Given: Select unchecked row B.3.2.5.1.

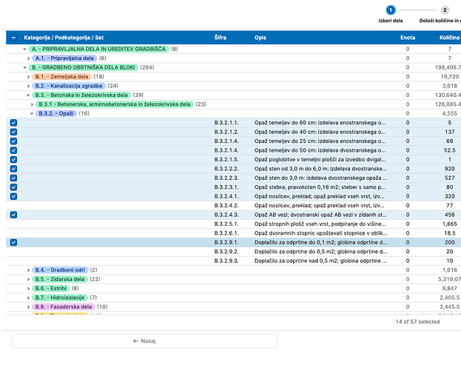Looking at the screenshot, I should tap(233, 224).
